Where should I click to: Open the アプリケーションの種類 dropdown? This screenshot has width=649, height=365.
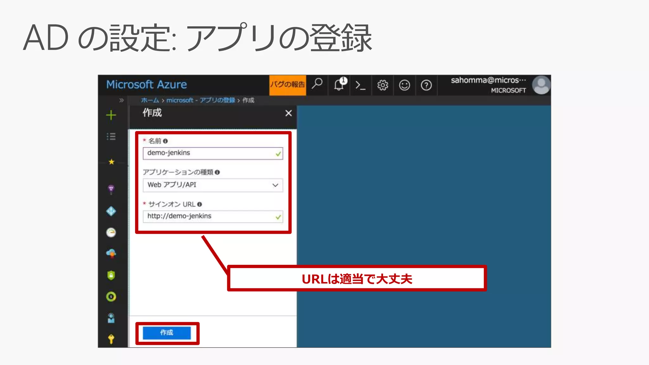click(213, 185)
